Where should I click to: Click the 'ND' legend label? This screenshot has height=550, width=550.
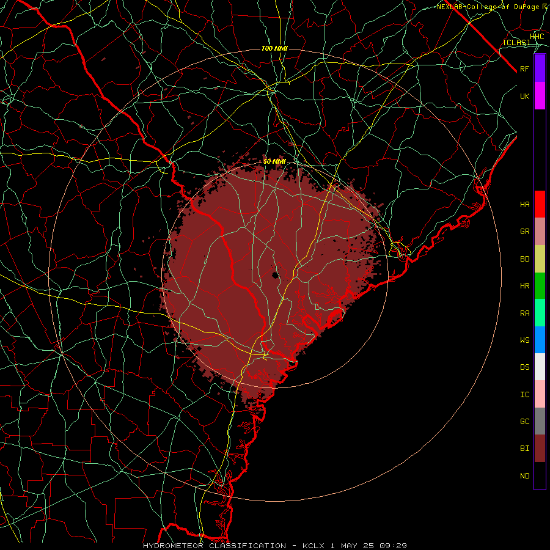(525, 476)
